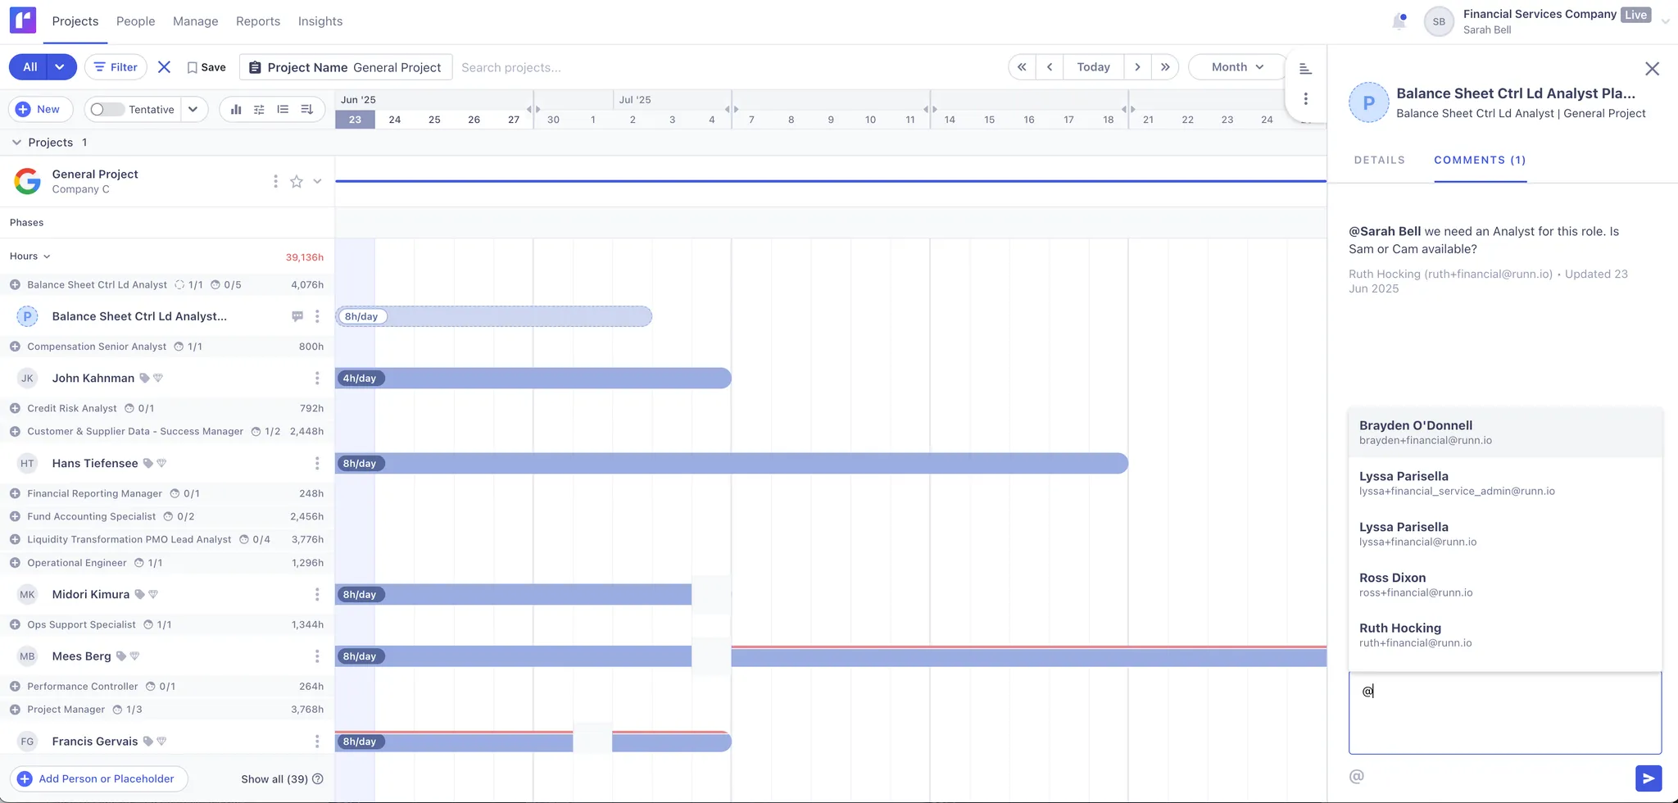Click the Balance Sheet placeholder 8h/day bar
This screenshot has width=1678, height=803.
[x=493, y=316]
